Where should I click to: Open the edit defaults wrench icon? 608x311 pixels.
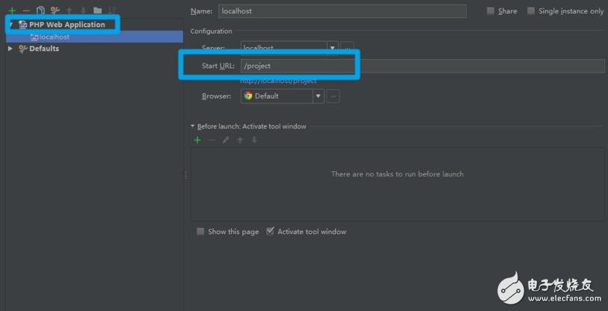tap(55, 10)
